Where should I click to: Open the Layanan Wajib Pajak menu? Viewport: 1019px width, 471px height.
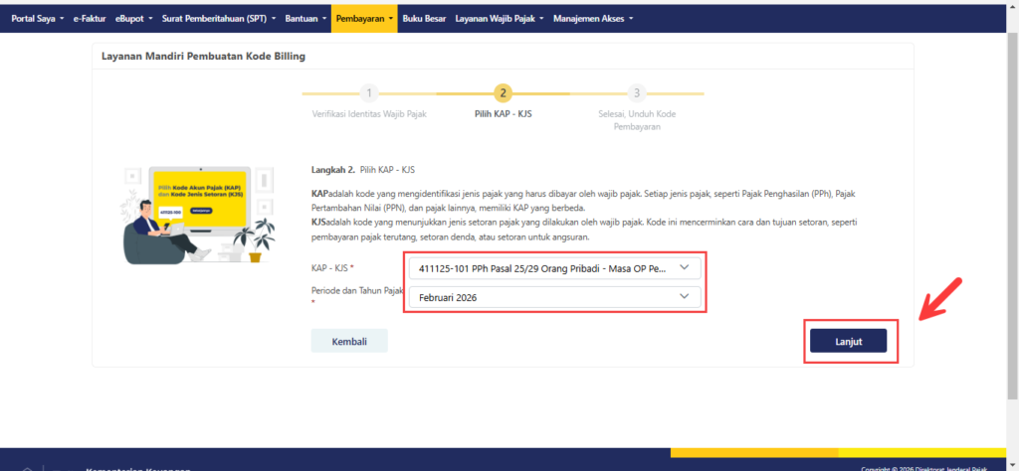click(499, 18)
